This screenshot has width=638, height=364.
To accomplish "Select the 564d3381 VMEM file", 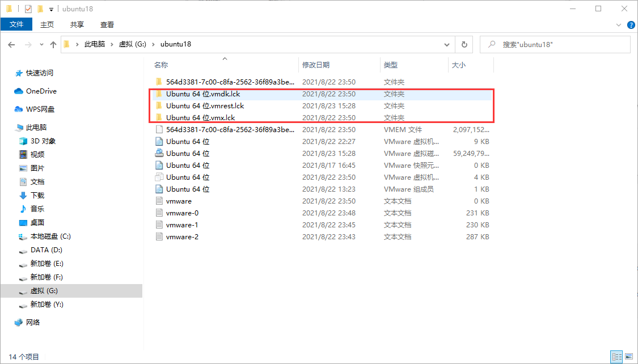I will (322, 130).
